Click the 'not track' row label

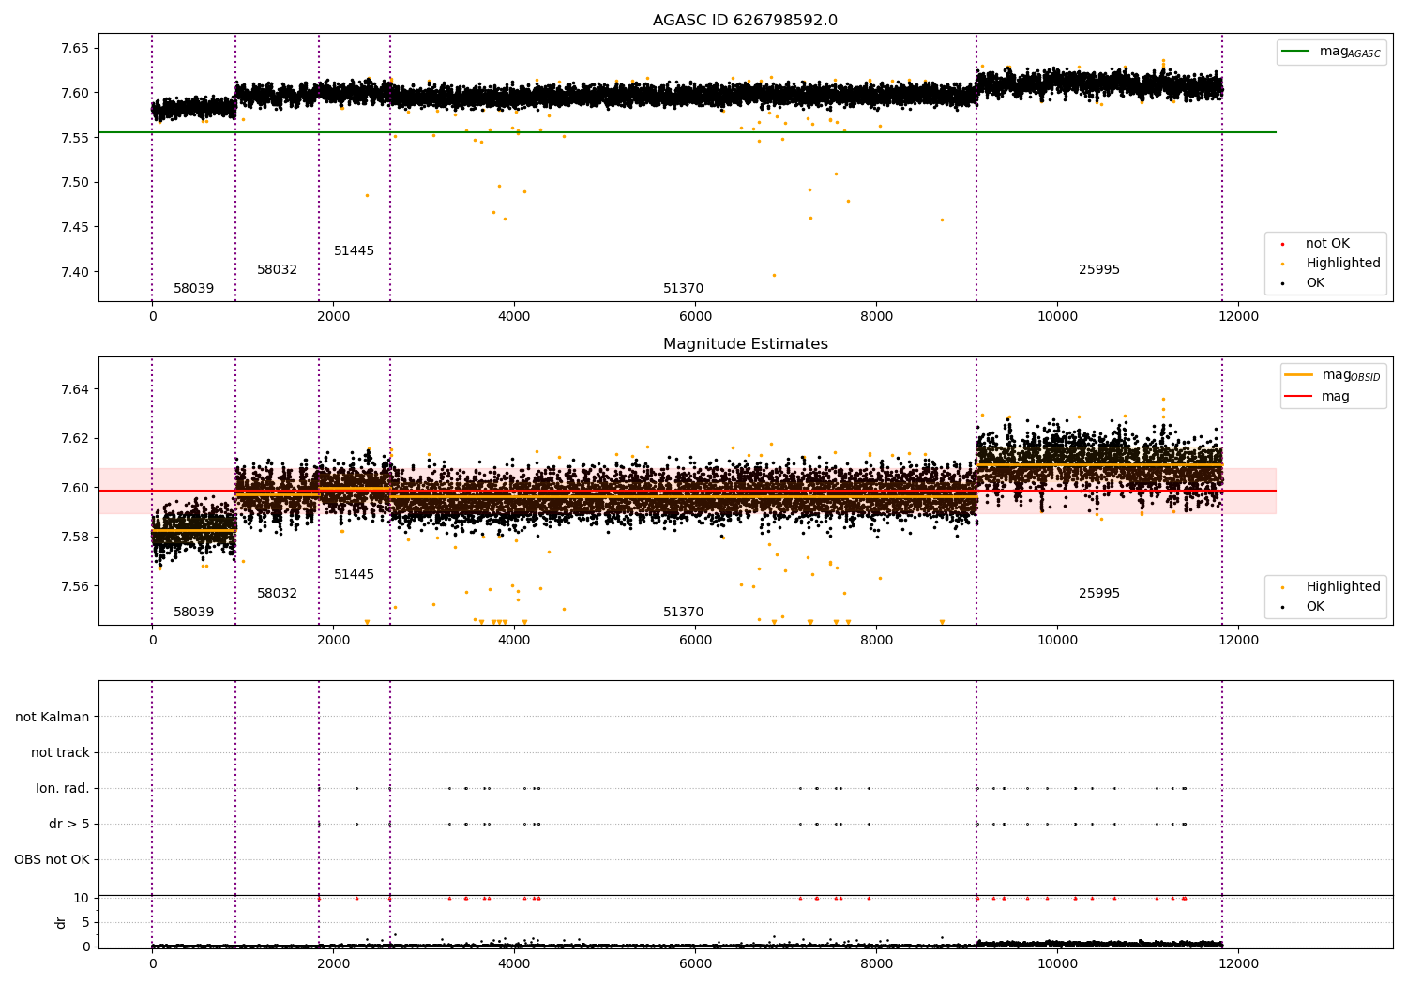tap(60, 752)
